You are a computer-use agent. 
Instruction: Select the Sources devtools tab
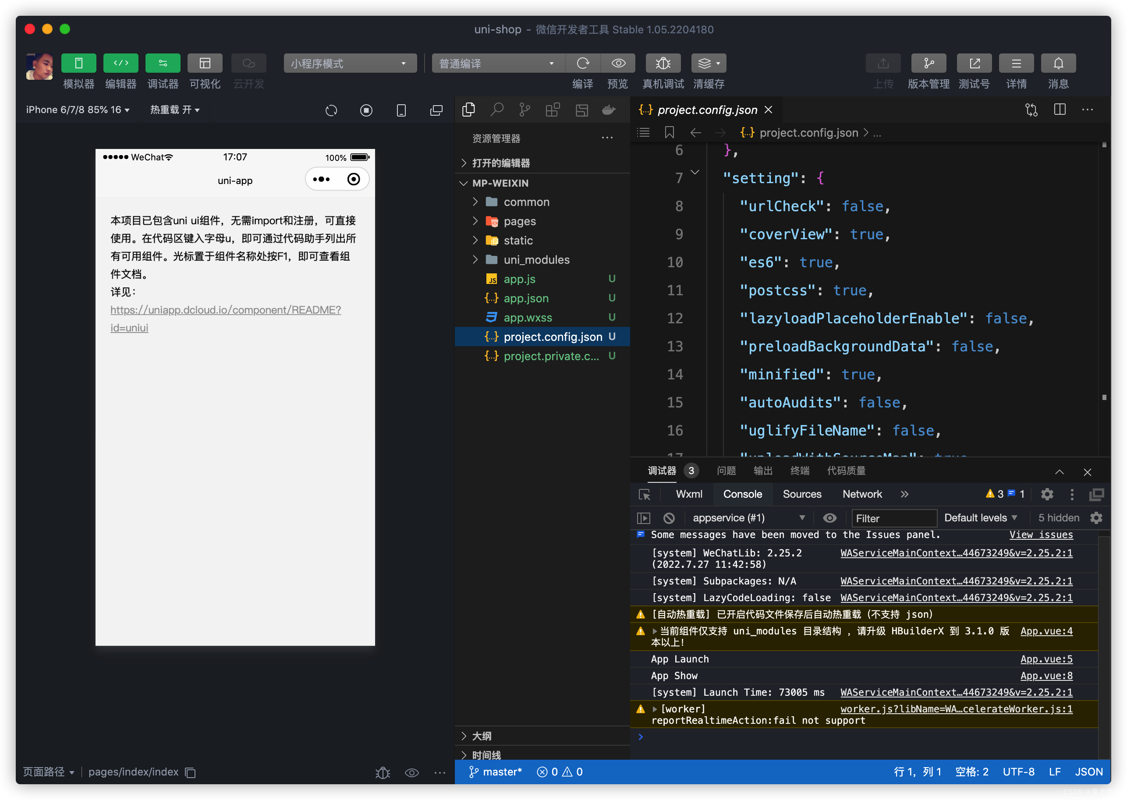[x=801, y=494]
